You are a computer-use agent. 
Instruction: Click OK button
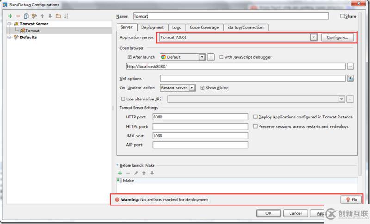[x=269, y=213]
